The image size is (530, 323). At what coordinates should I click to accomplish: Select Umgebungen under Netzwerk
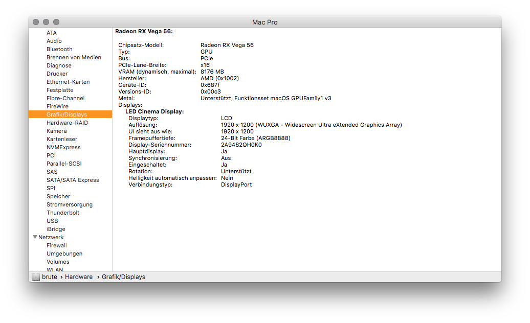point(64,253)
